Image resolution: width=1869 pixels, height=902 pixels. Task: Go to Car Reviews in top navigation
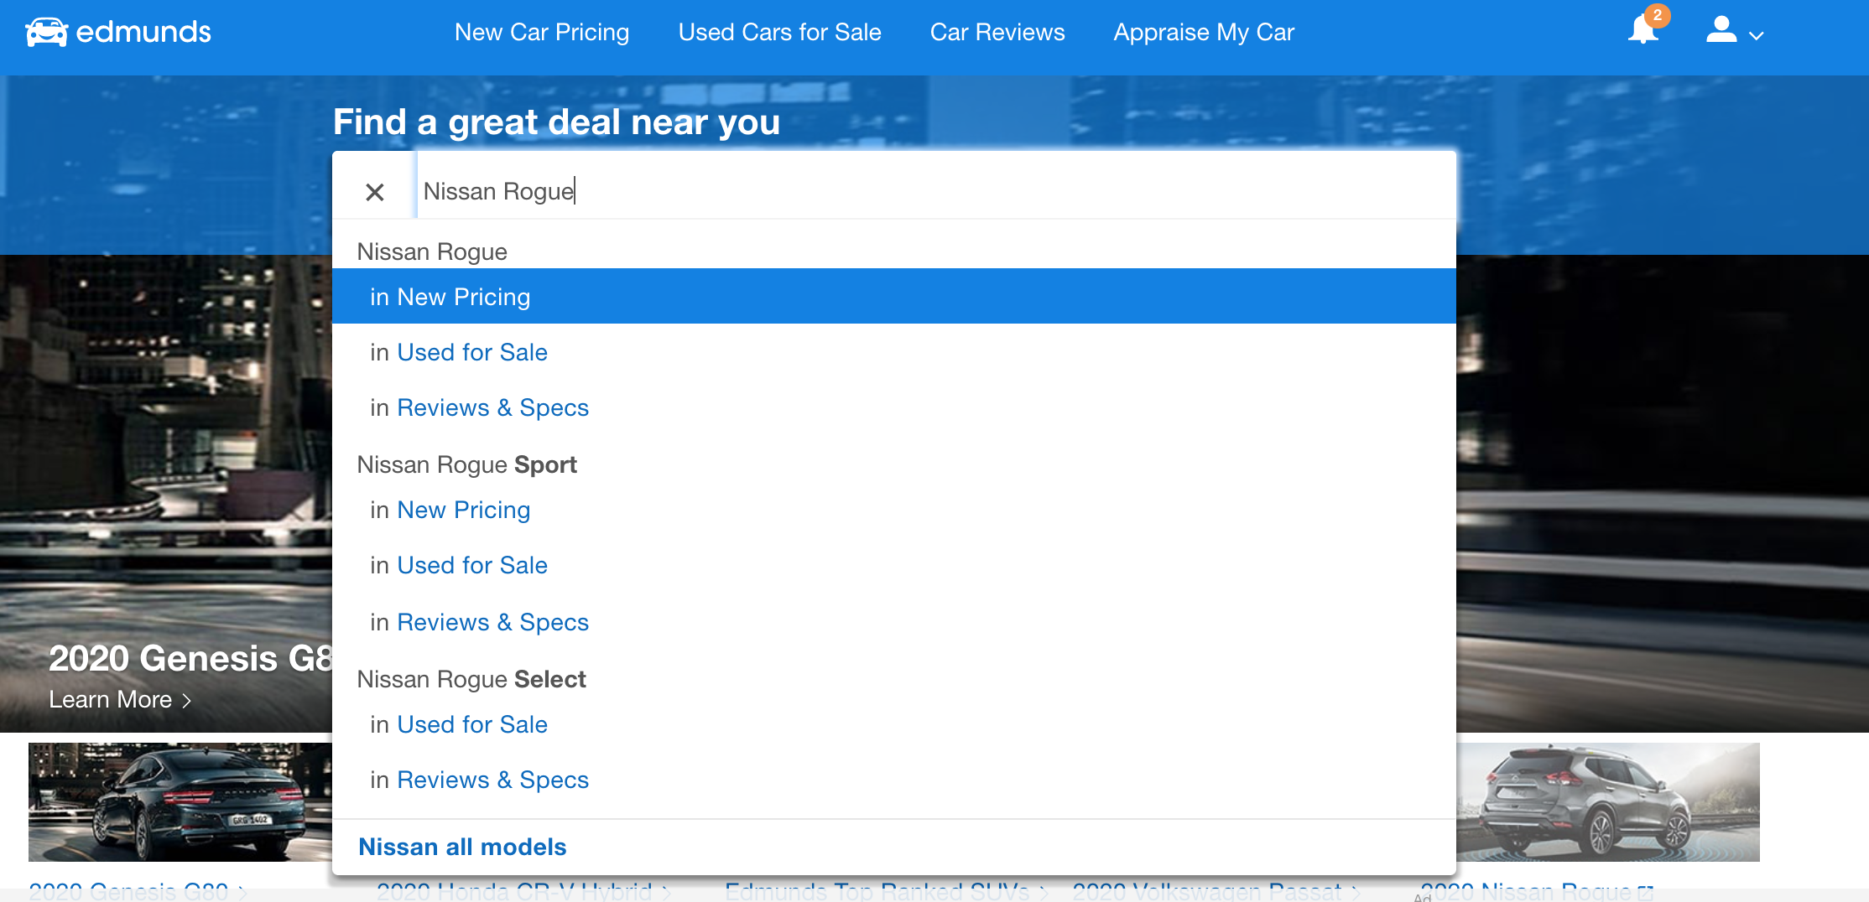pos(997,32)
